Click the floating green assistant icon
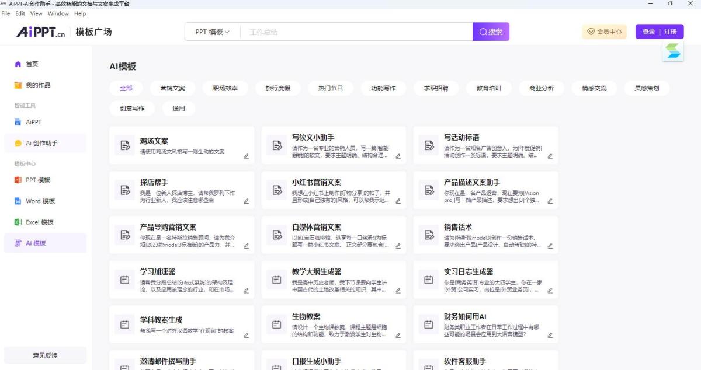701x370 pixels. coord(674,51)
